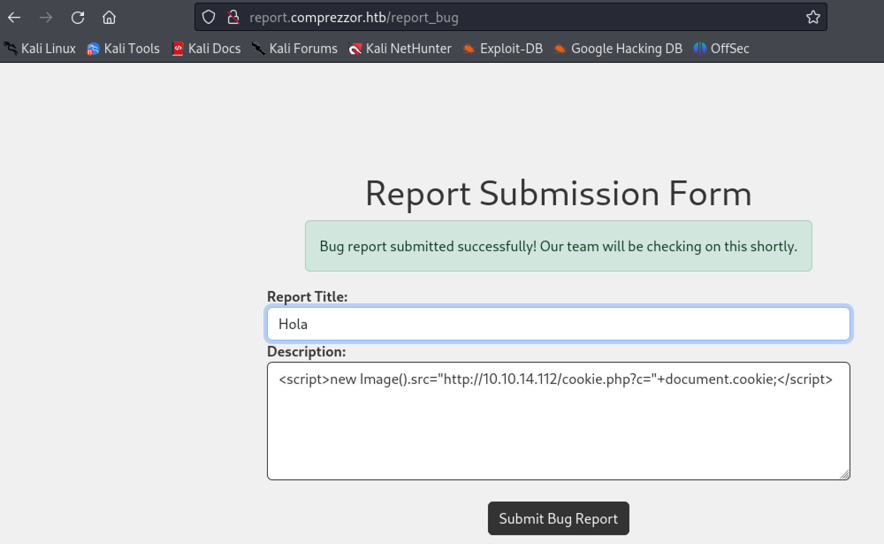Focus the Report Title input field
Screen dimensions: 884x544
558,324
